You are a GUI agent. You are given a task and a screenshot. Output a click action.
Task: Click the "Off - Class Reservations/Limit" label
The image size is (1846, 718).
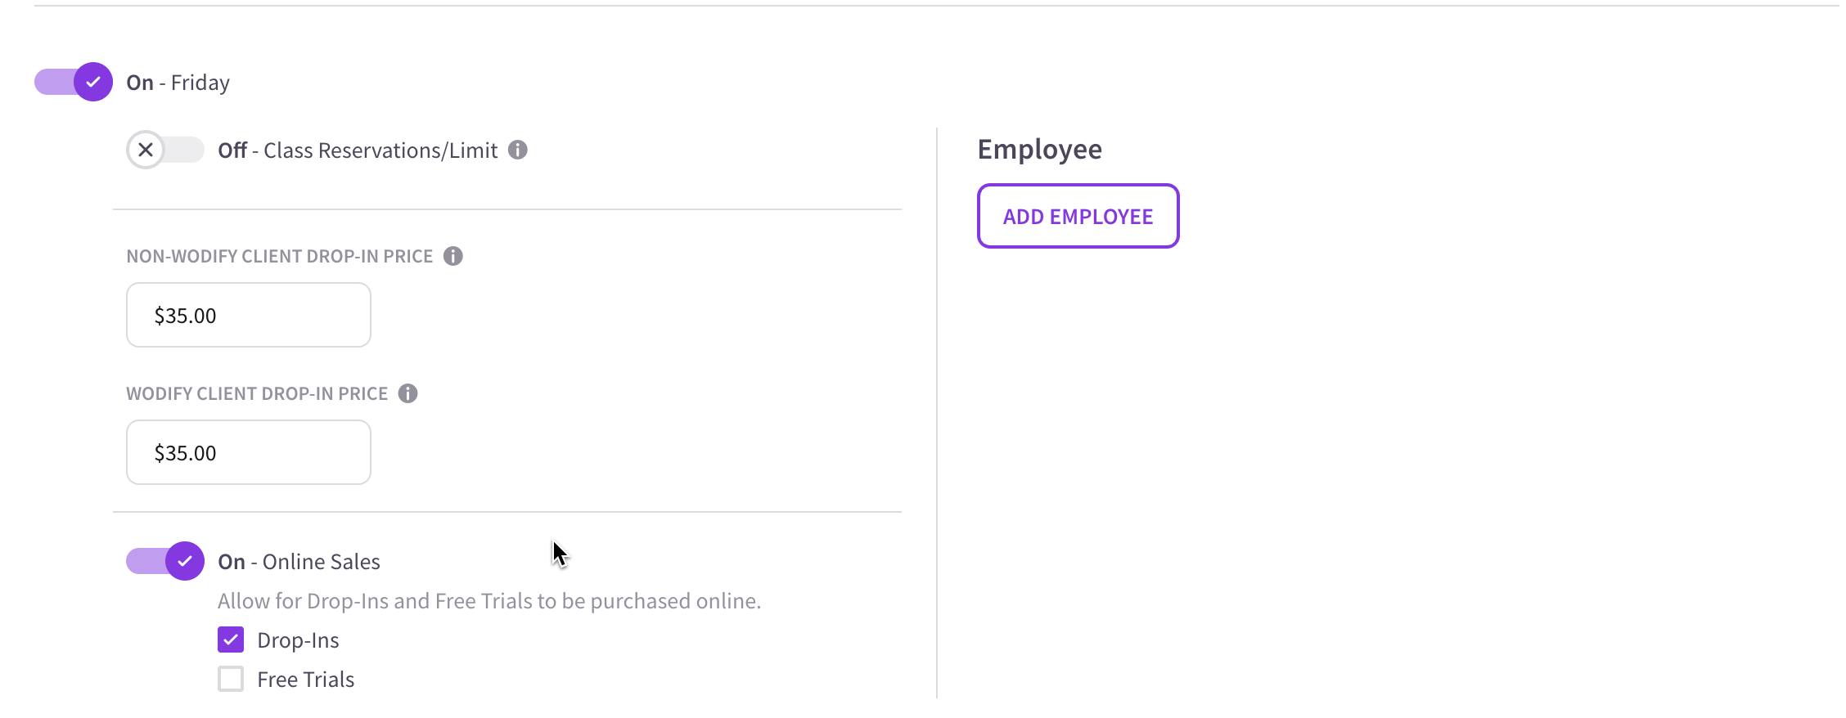[x=358, y=150]
